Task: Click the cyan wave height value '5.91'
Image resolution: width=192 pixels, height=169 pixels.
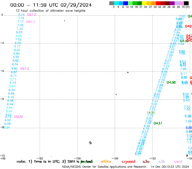Action: [x=12, y=86]
